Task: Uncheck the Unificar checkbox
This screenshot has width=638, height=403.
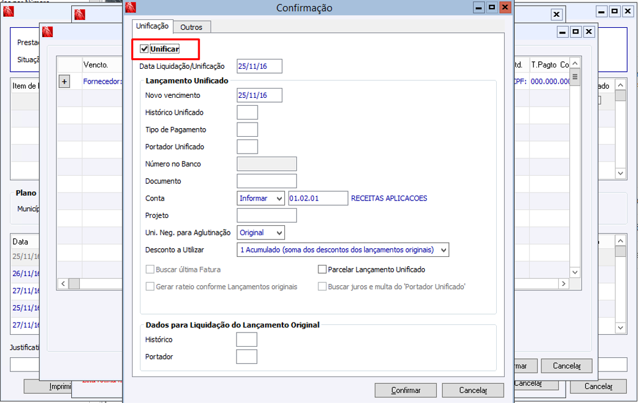Action: (x=144, y=49)
